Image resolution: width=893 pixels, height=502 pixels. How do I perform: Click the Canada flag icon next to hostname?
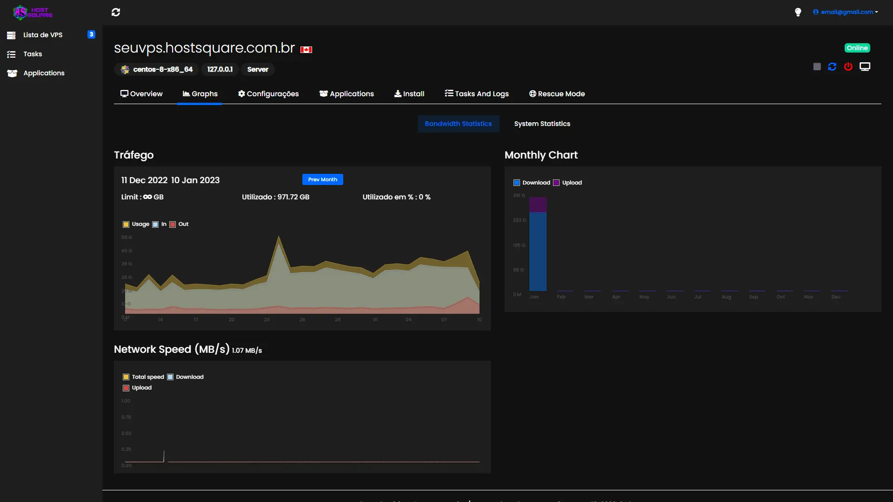point(306,50)
